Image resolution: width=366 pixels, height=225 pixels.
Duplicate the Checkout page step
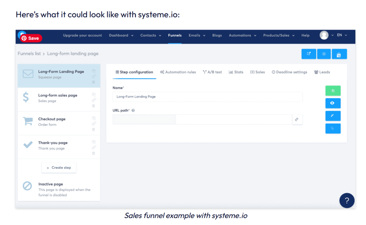(x=94, y=118)
